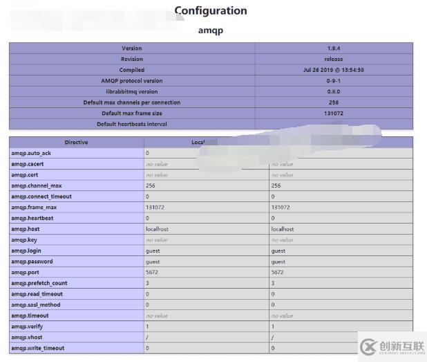Viewport: 427px width, 362px height.
Task: Click the amqp.heartbeat directive name
Action: click(32, 218)
